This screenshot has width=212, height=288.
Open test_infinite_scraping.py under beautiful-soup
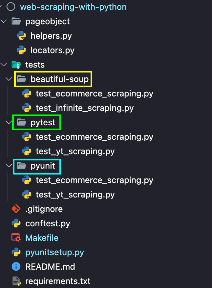pos(85,108)
